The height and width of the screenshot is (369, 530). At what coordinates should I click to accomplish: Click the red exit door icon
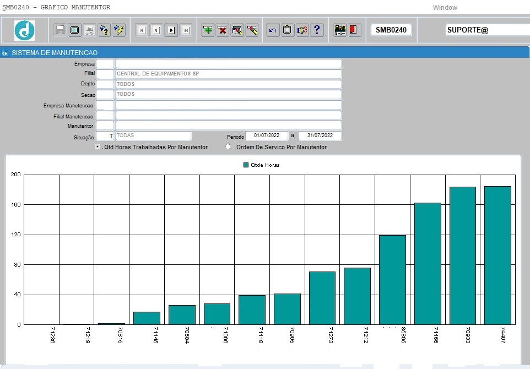(354, 30)
